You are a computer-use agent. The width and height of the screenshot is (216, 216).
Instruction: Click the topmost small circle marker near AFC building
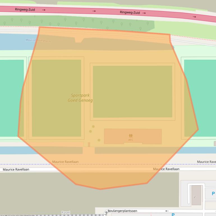[x=93, y=127]
